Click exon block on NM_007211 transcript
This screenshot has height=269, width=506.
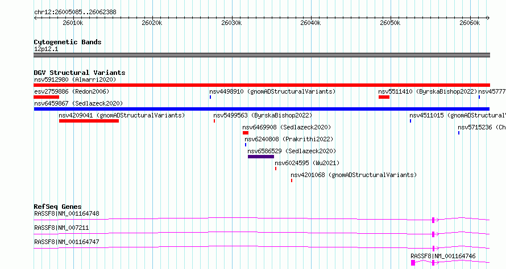point(433,234)
